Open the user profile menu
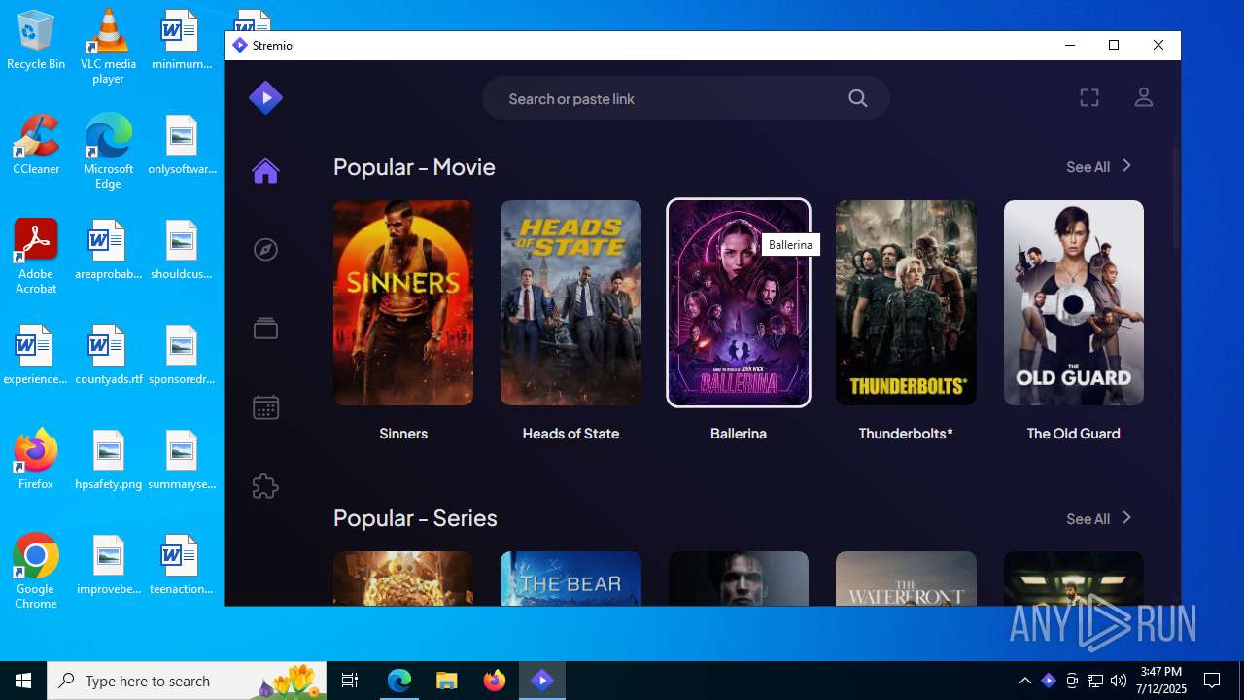The height and width of the screenshot is (700, 1244). coord(1144,97)
